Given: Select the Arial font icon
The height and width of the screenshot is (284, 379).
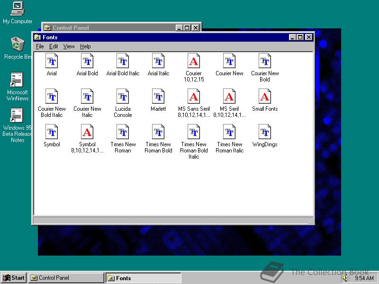Looking at the screenshot, I should [x=52, y=61].
